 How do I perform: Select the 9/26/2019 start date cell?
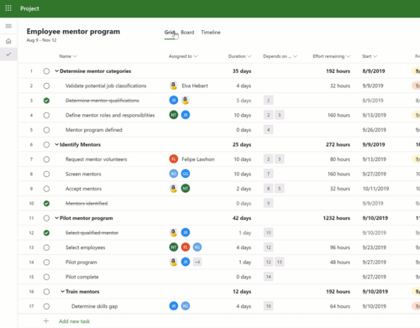pos(374,130)
